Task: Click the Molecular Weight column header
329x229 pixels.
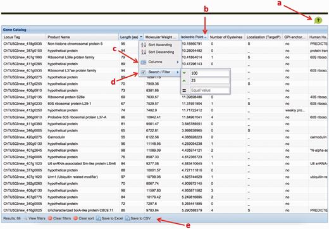Action: 161,37
